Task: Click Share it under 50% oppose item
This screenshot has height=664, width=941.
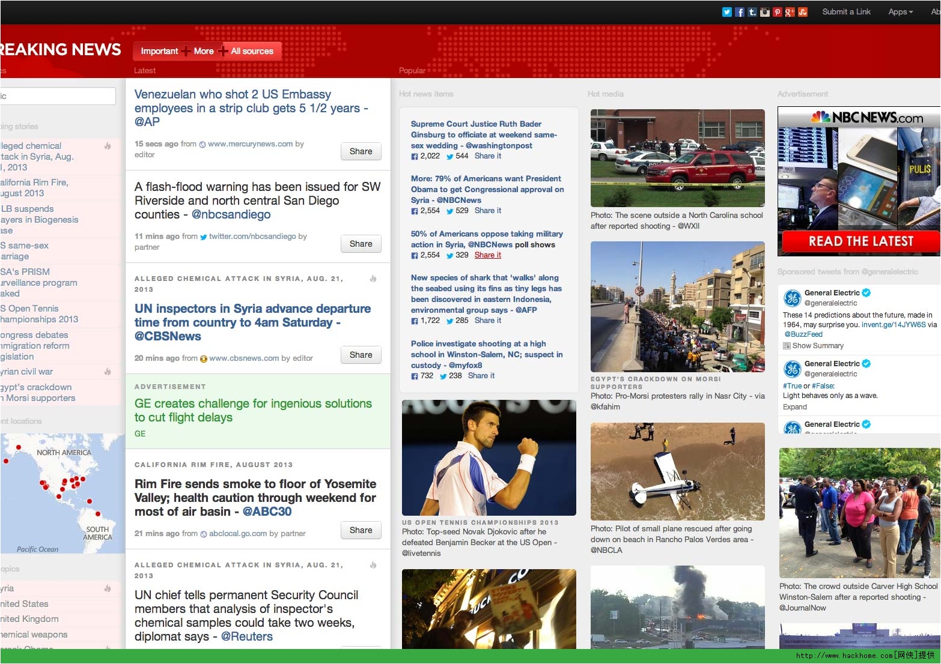Action: click(x=487, y=255)
